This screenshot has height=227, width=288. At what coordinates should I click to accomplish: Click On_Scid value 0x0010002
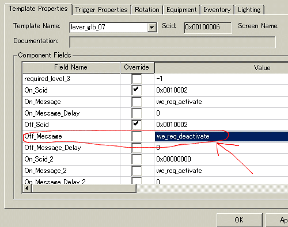[172, 90]
